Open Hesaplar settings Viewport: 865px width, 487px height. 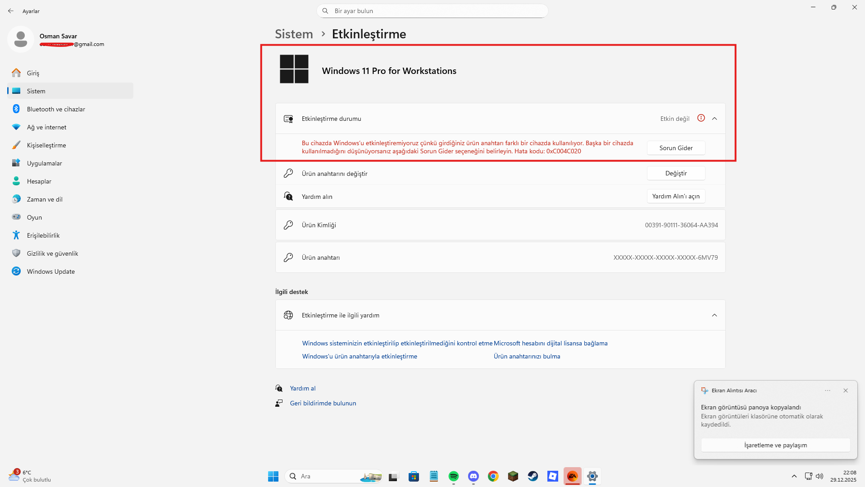(x=70, y=181)
